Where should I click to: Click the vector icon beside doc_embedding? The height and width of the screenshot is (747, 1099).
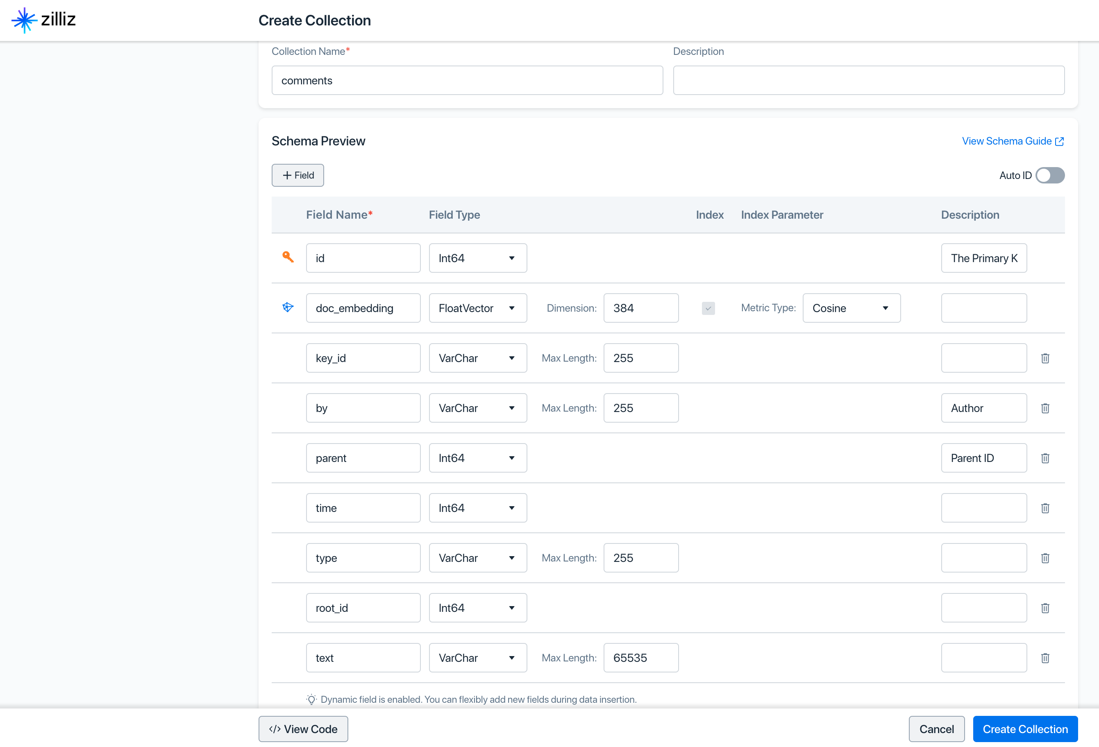click(288, 308)
